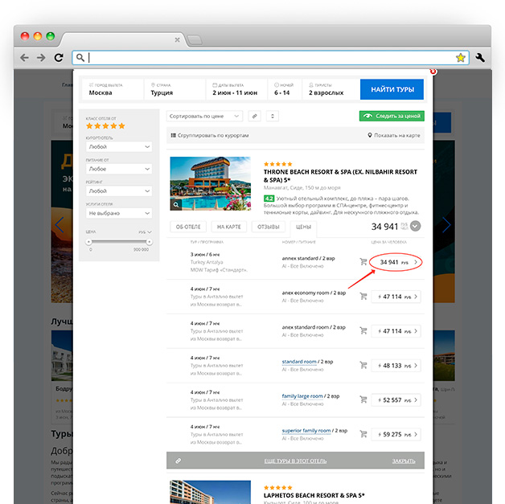
Task: Expand the Услуги отеля Не выбрано dropdown
Action: coord(119,213)
